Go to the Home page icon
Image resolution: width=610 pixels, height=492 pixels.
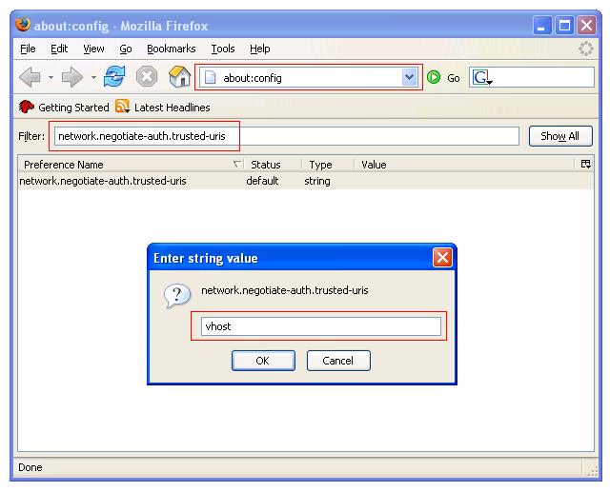pos(178,78)
